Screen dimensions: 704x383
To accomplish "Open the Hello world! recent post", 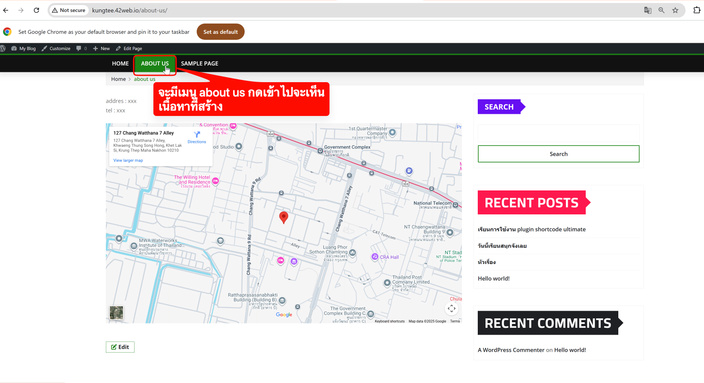I will point(494,279).
